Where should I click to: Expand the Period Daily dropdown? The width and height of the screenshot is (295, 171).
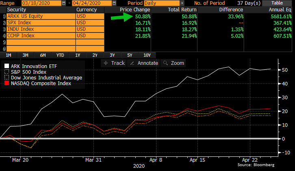point(182,3)
